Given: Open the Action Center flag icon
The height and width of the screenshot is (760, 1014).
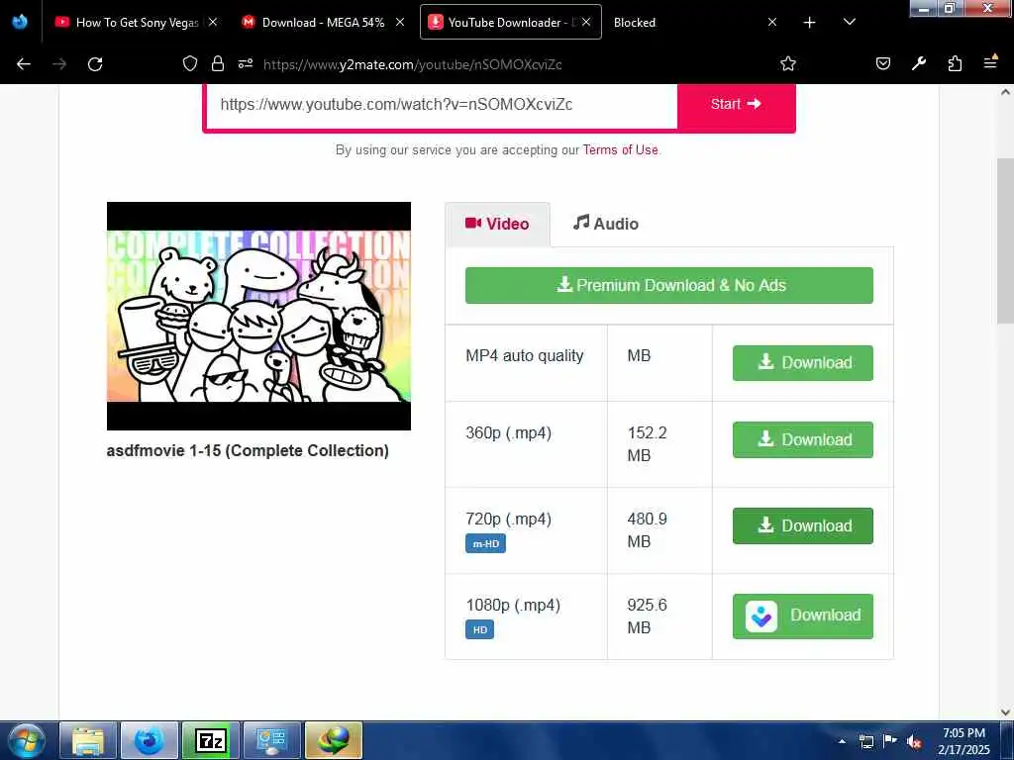Looking at the screenshot, I should [890, 741].
